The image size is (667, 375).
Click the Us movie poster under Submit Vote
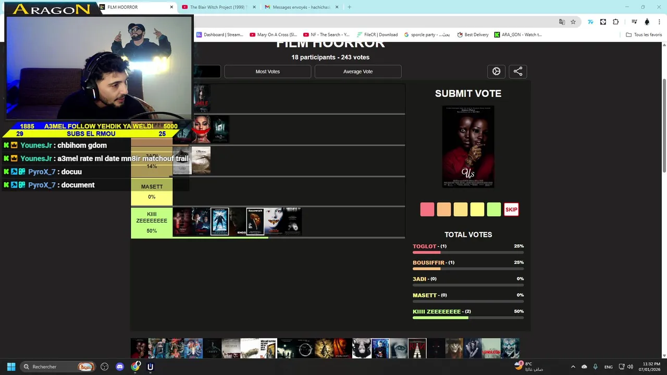pos(468,146)
